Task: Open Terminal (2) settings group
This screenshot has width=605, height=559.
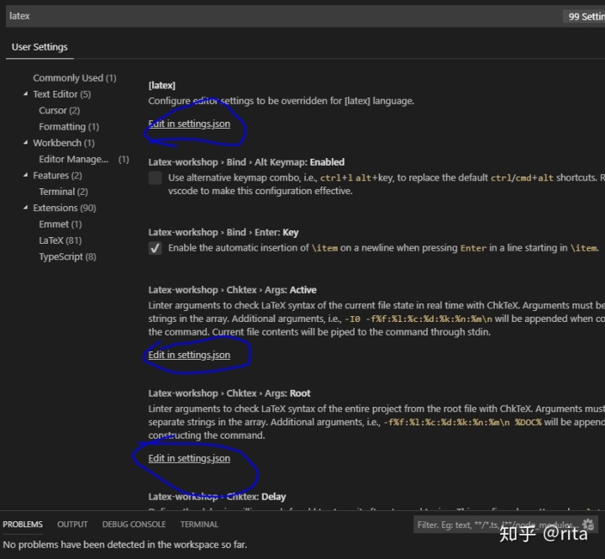Action: pyautogui.click(x=63, y=192)
